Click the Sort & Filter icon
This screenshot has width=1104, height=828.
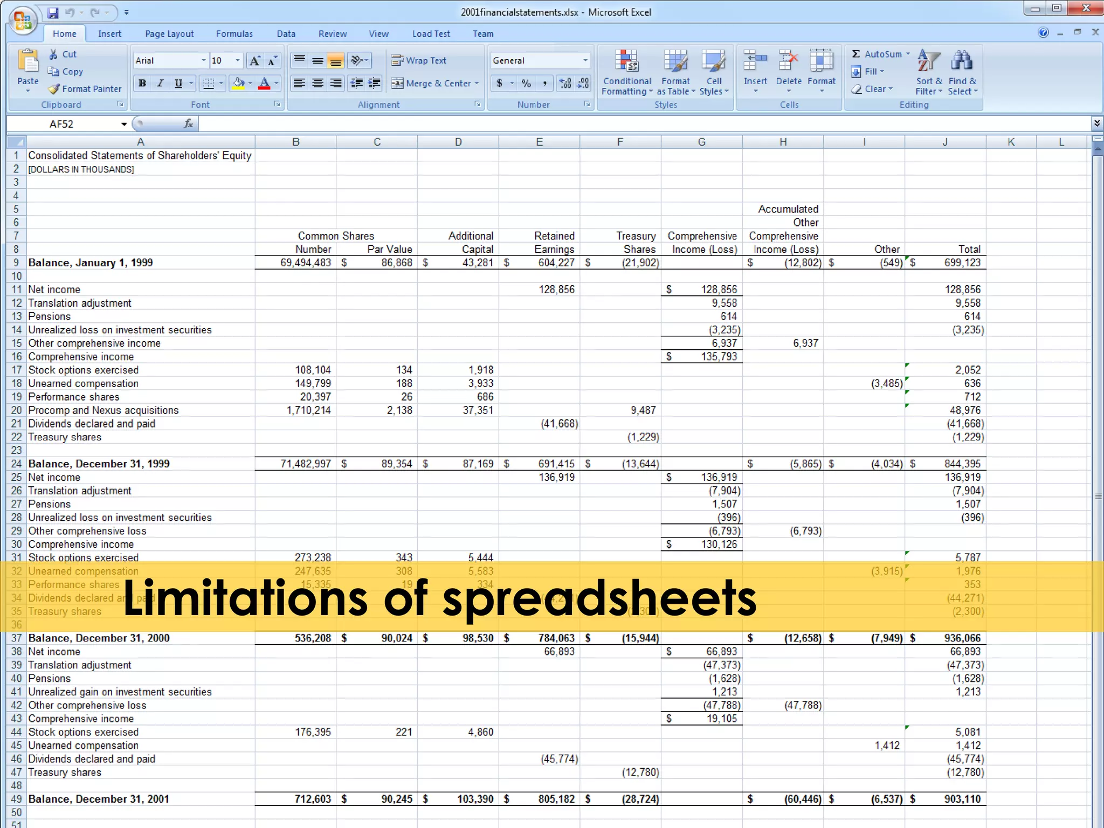pyautogui.click(x=928, y=60)
